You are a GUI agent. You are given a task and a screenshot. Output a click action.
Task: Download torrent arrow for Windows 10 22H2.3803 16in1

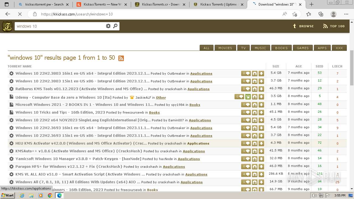coord(261,74)
